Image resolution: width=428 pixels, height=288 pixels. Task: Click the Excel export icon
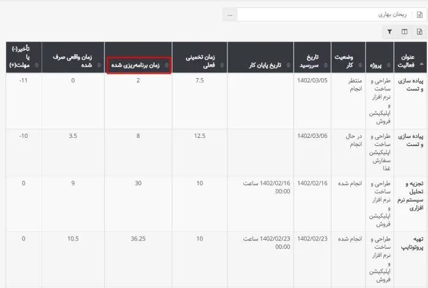pyautogui.click(x=419, y=32)
